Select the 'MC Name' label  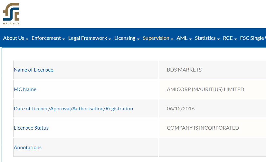[25, 90]
